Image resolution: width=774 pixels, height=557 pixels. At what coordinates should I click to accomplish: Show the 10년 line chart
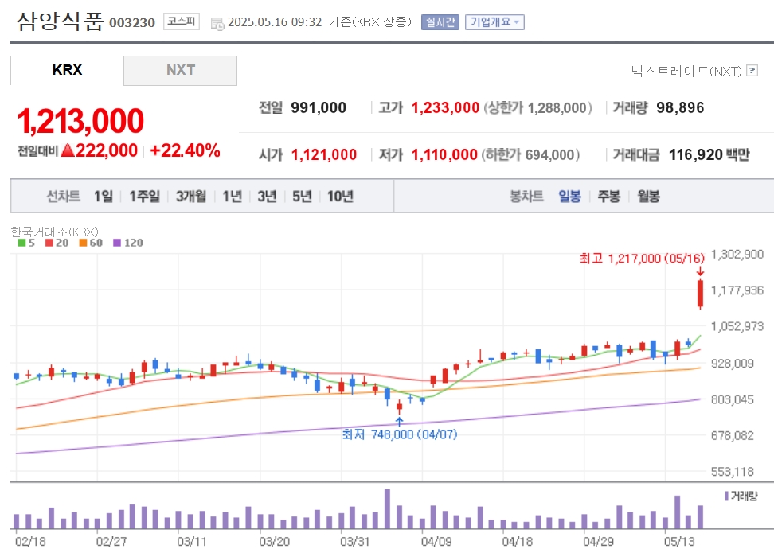[x=340, y=197]
